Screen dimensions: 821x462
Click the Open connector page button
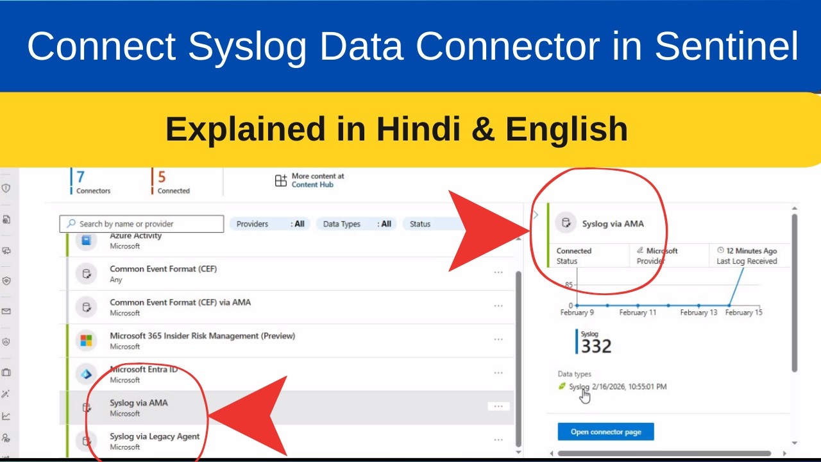pyautogui.click(x=605, y=432)
